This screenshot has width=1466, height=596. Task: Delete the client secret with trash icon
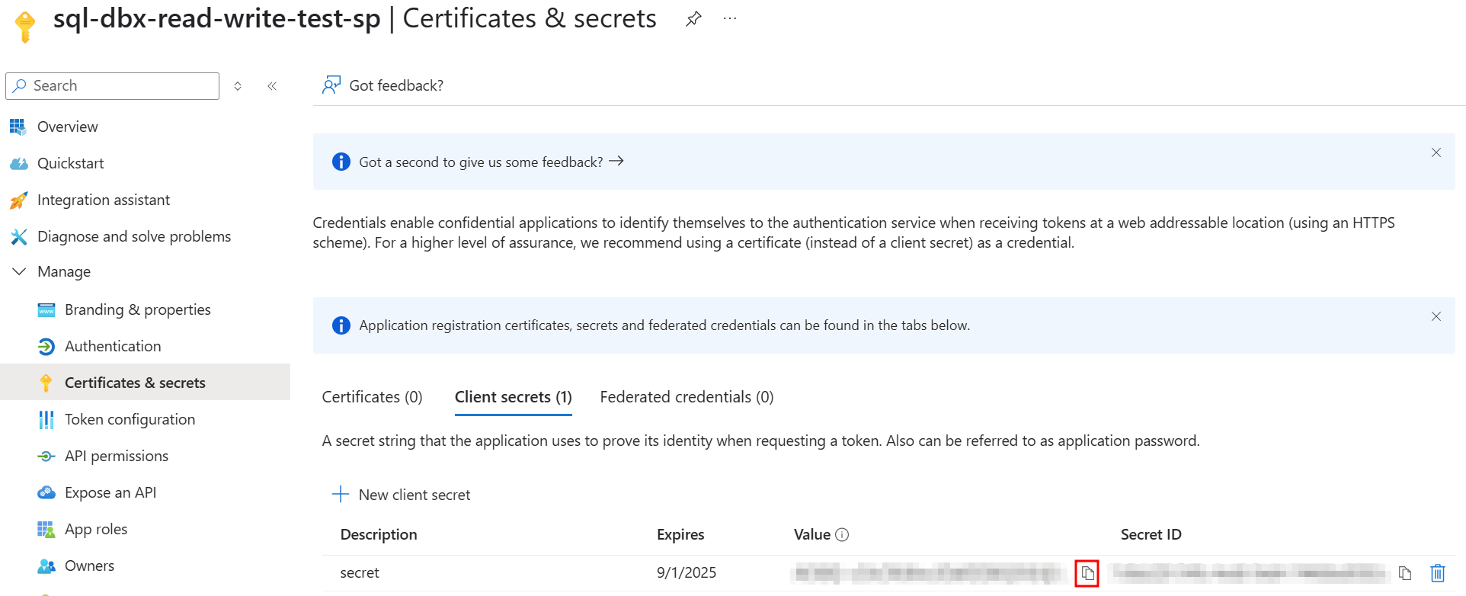1438,573
